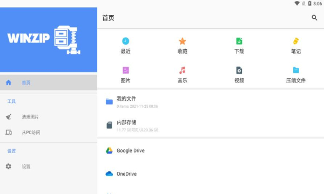Open the 压缩文件 archive folder icon
This screenshot has width=324, height=194.
coord(296,70)
